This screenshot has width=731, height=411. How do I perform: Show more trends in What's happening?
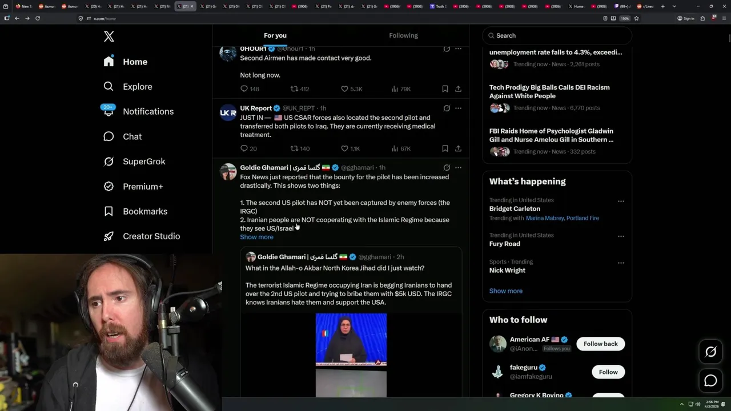(505, 291)
